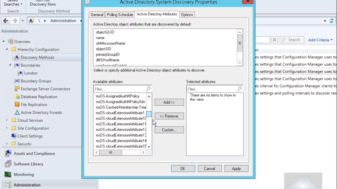
Task: Expand the Site Configuration node
Action: pyautogui.click(x=7, y=128)
